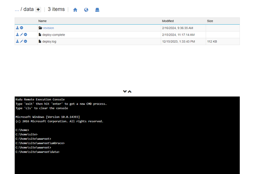
Task: Download the revision folder
Action: click(x=17, y=28)
